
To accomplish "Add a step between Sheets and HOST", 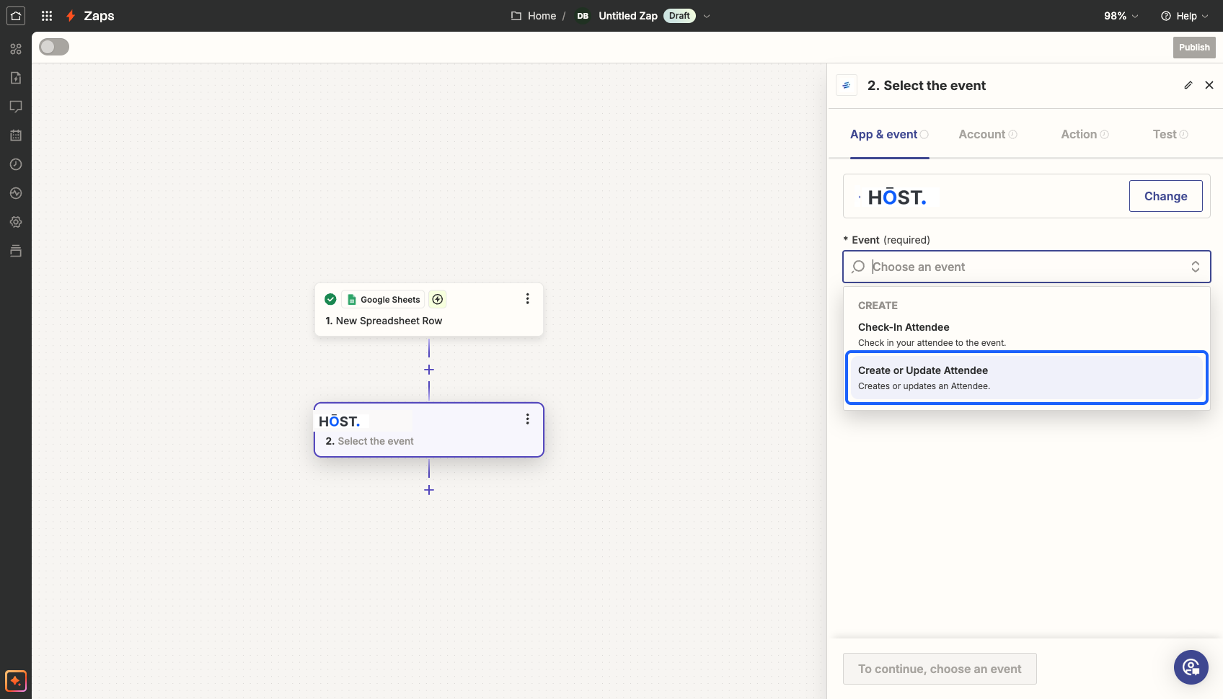I will 429,370.
